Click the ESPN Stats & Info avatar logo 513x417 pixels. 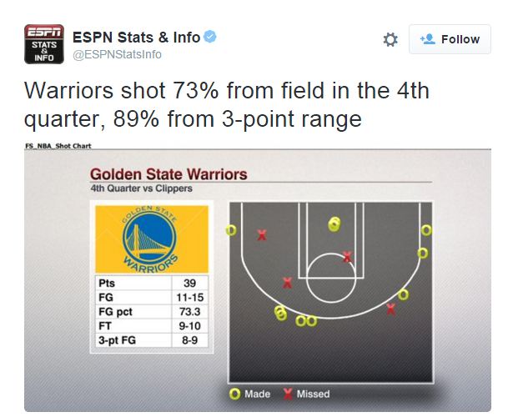click(41, 44)
